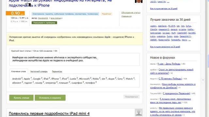209x117 pixels.
Task: Click the yellow article description note
Action: pos(74,39)
